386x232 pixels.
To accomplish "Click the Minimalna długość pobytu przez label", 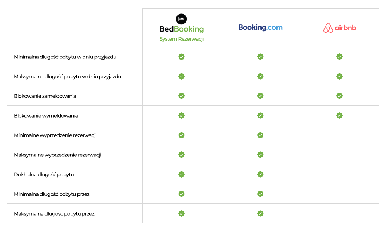I will coord(52,194).
